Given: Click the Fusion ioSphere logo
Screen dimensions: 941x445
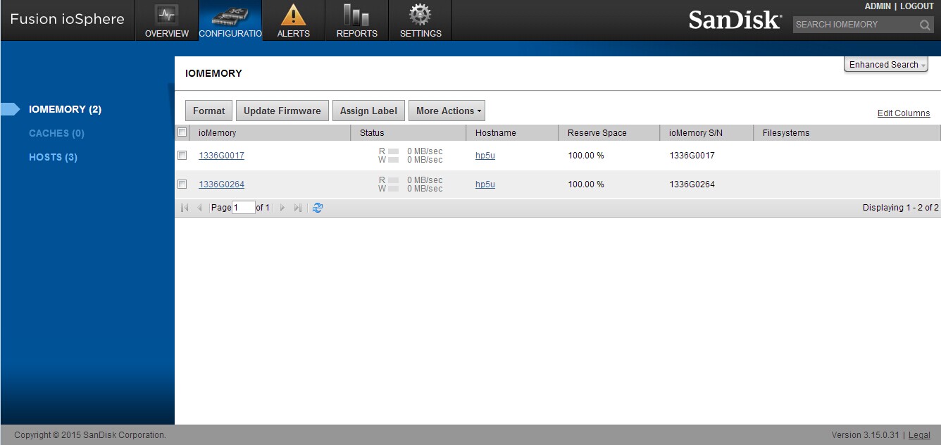Looking at the screenshot, I should [68, 19].
